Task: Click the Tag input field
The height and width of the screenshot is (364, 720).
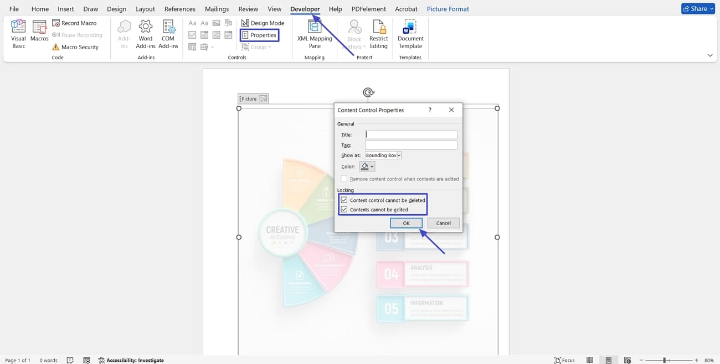Action: click(x=411, y=145)
